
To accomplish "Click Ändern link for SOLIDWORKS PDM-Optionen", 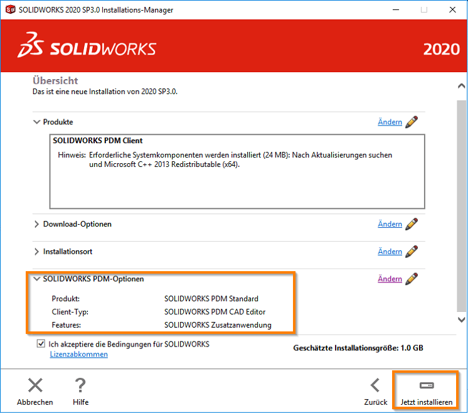I will click(x=390, y=279).
